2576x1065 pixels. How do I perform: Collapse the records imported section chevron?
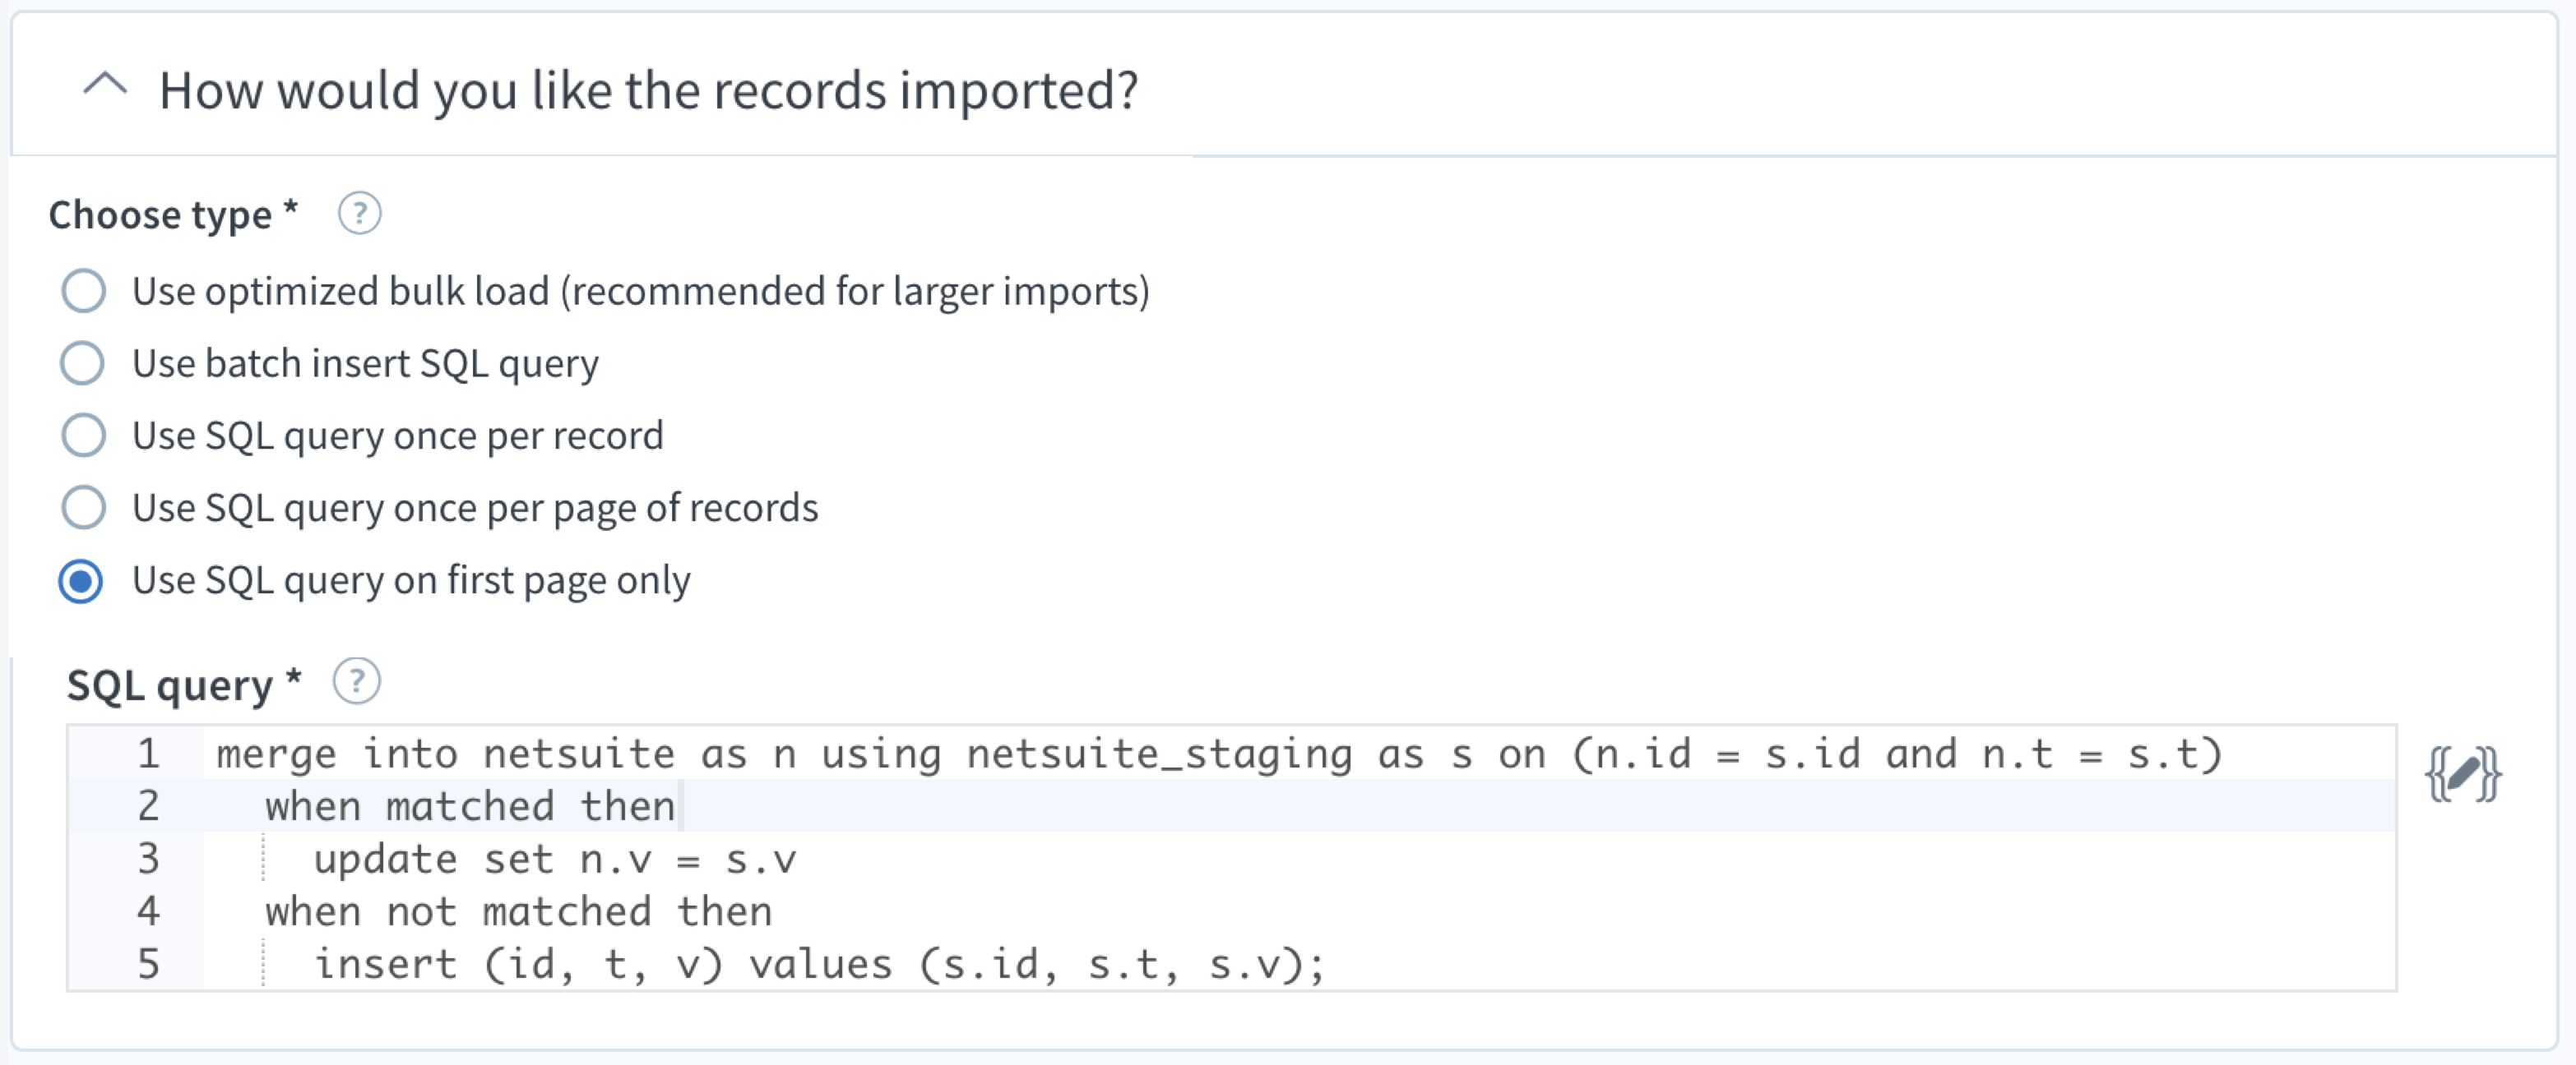[x=105, y=87]
